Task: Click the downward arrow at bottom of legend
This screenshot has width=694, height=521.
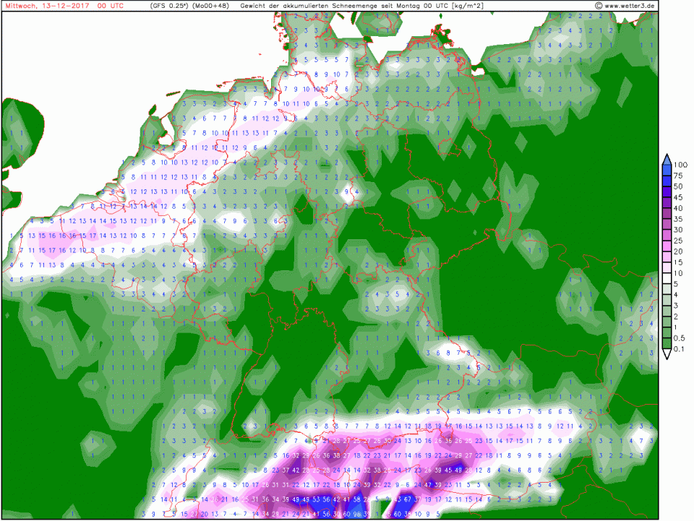Action: [666, 355]
